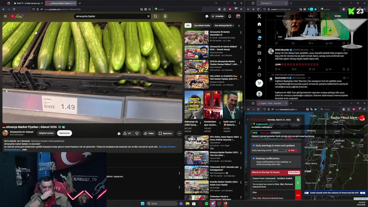Open Profile icon in X sidebar

pos(259,68)
